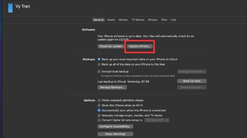
Task: Select back up all data to this Mac
Action: click(99, 64)
